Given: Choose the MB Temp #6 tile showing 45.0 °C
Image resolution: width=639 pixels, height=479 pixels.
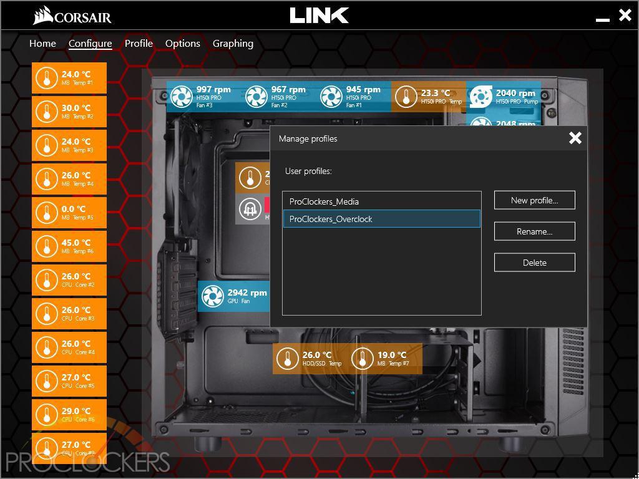Looking at the screenshot, I should point(69,246).
